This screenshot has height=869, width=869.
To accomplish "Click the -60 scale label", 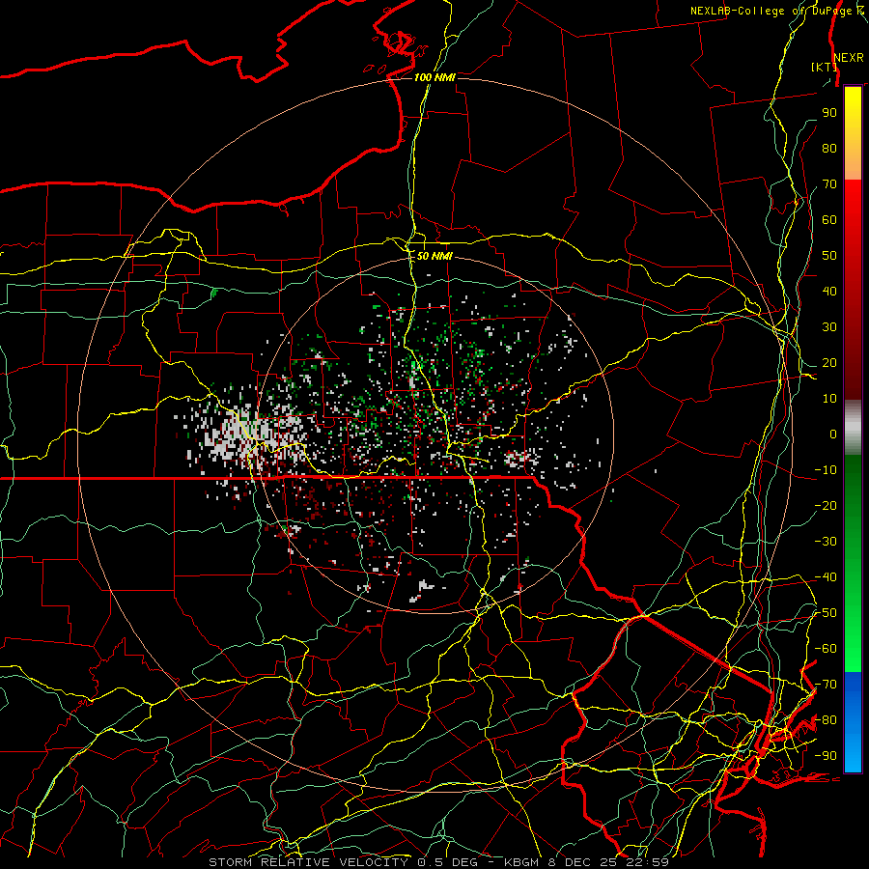I will (x=826, y=649).
